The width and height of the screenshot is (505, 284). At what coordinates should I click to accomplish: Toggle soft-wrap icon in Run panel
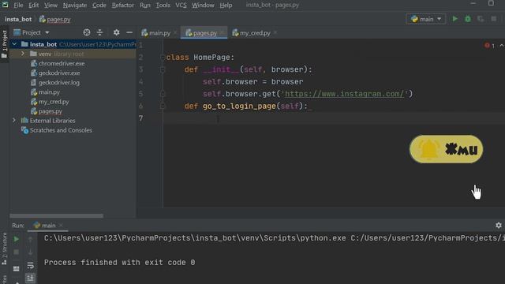click(30, 265)
